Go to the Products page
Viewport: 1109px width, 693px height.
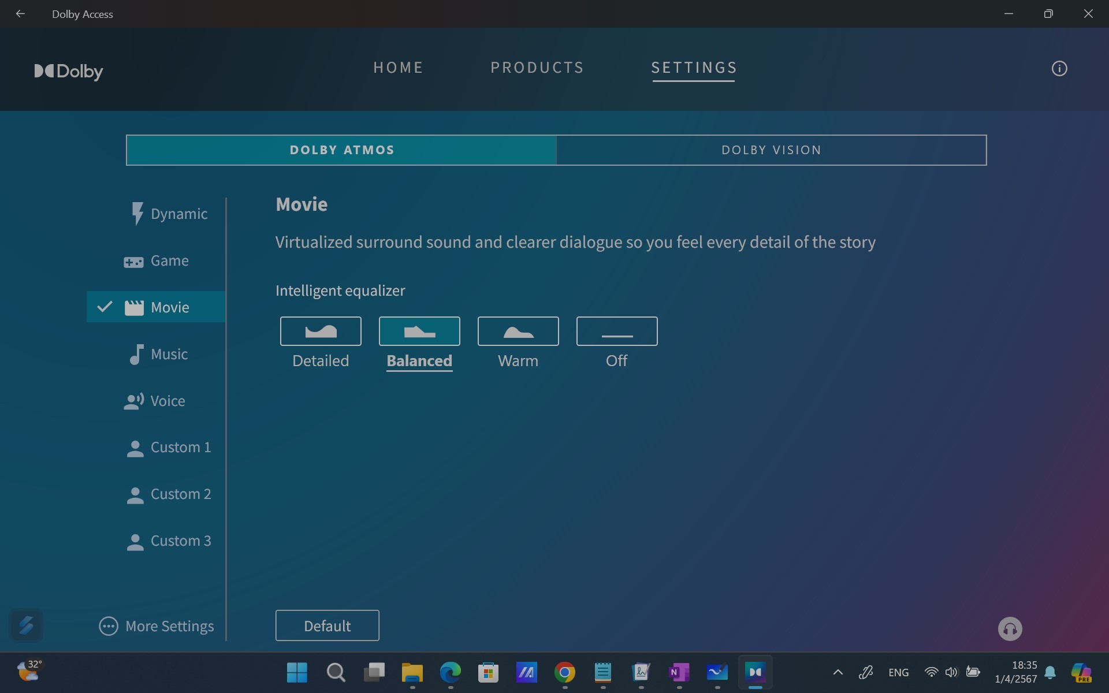[537, 68]
